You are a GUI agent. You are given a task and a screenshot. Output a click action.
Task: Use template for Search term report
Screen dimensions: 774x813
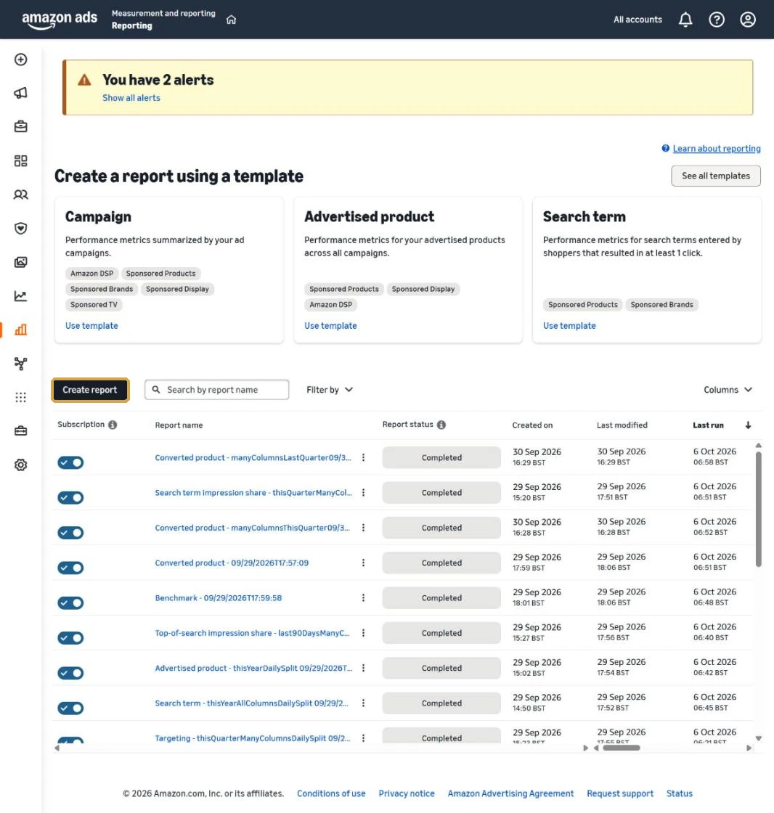pos(569,326)
